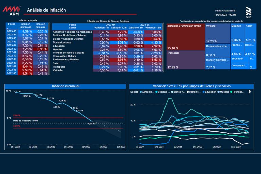The height and width of the screenshot is (174, 261).
Task: Click the scrollbar of the aggregated inflation table
Action: click(50, 48)
